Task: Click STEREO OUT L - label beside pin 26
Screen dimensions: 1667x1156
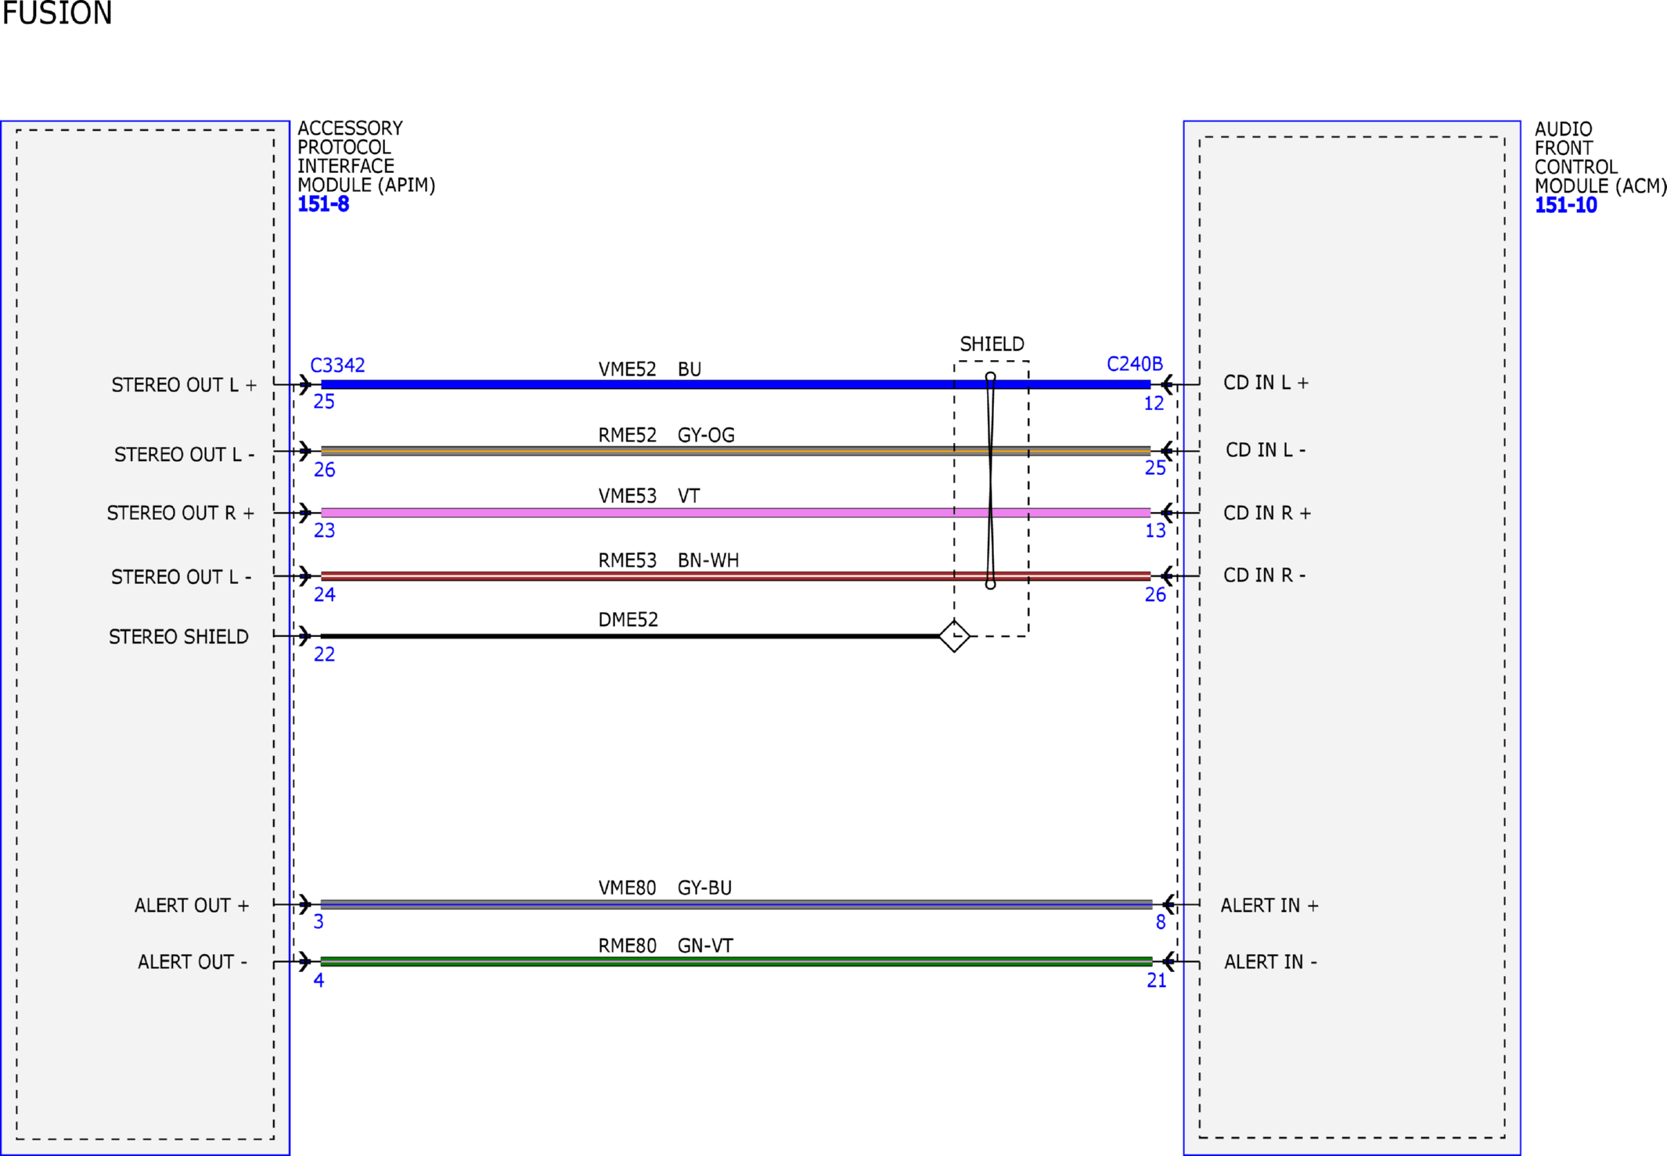Action: (184, 455)
